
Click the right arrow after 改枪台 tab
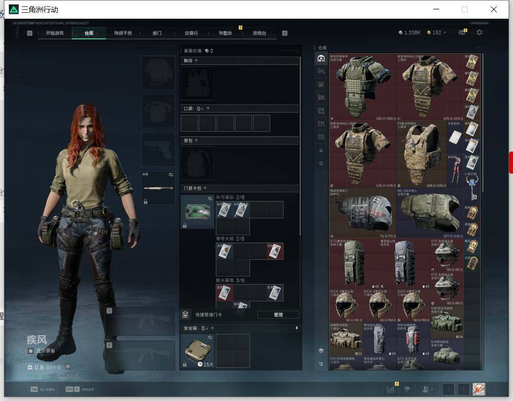(285, 33)
